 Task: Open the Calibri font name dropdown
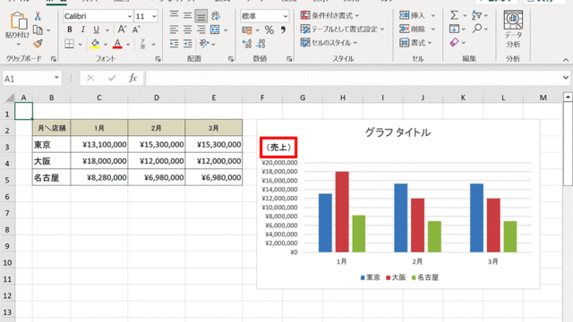(130, 16)
